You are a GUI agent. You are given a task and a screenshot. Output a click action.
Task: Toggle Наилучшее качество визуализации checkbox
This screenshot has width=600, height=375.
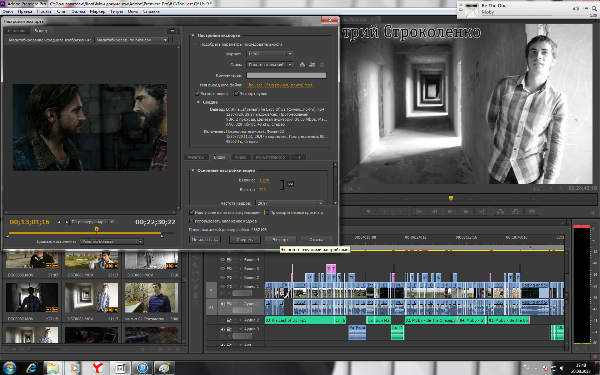191,212
